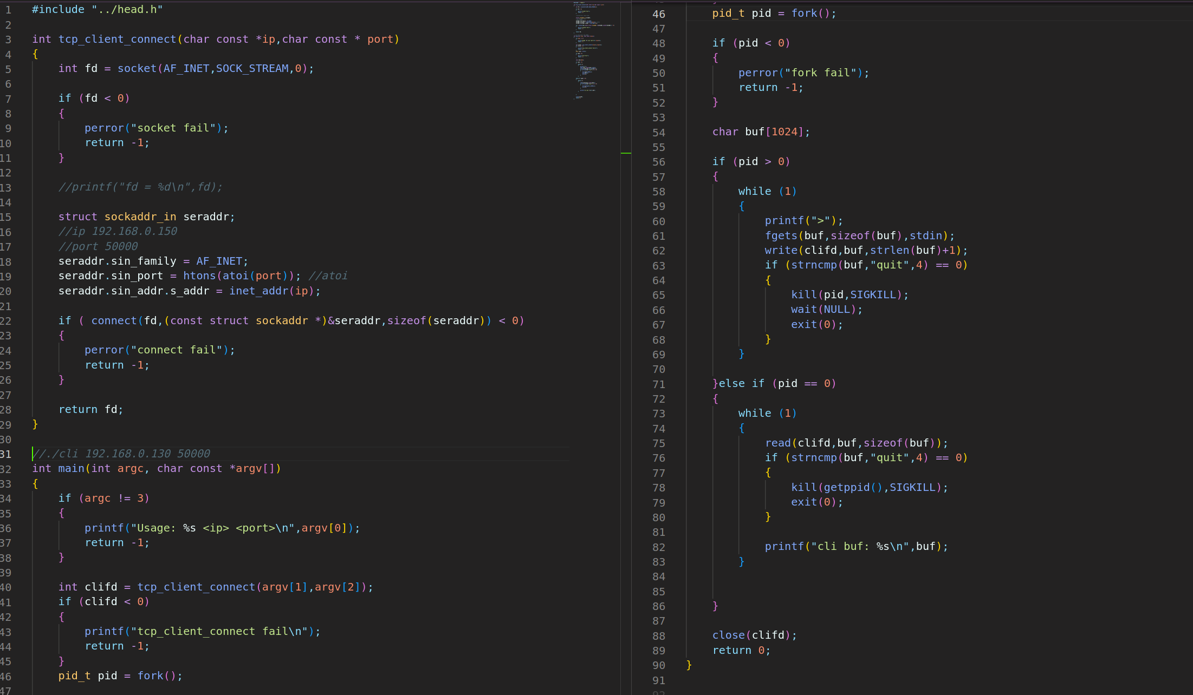Click the minimap code overview

(594, 51)
